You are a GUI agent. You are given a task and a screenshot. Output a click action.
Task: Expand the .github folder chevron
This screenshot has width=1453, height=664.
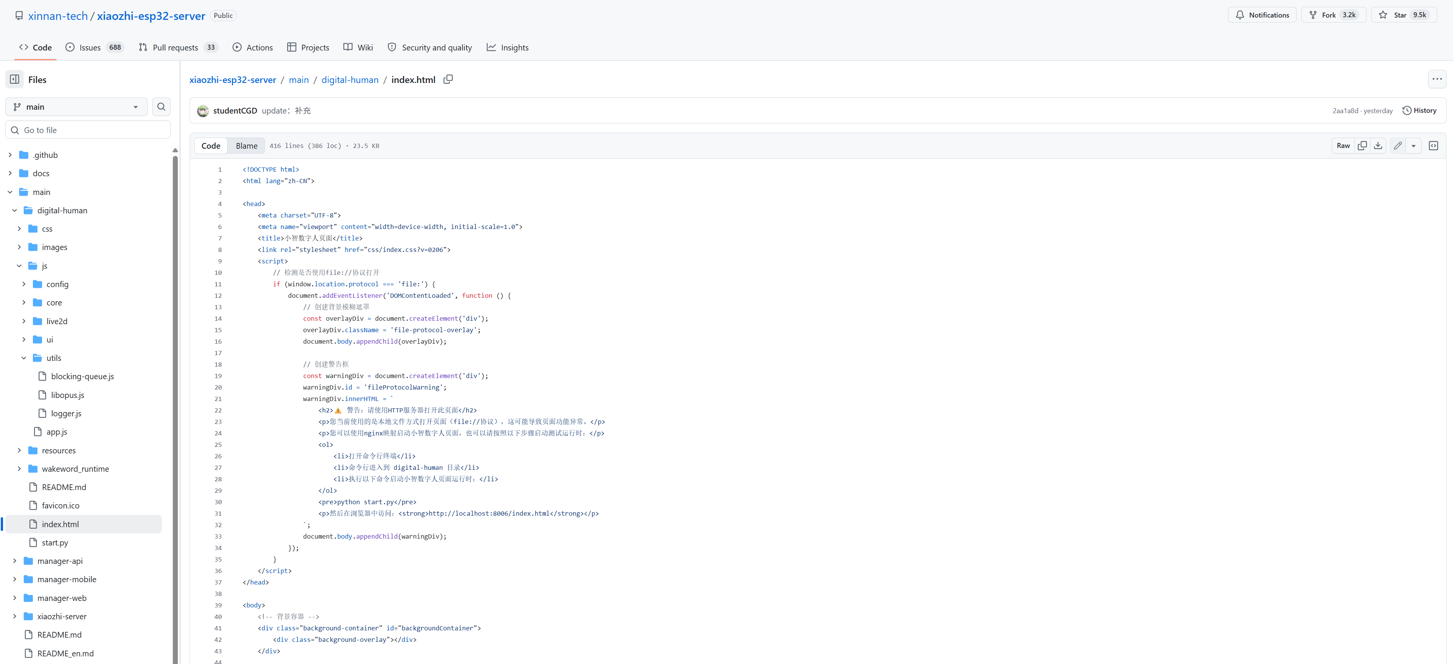(10, 155)
